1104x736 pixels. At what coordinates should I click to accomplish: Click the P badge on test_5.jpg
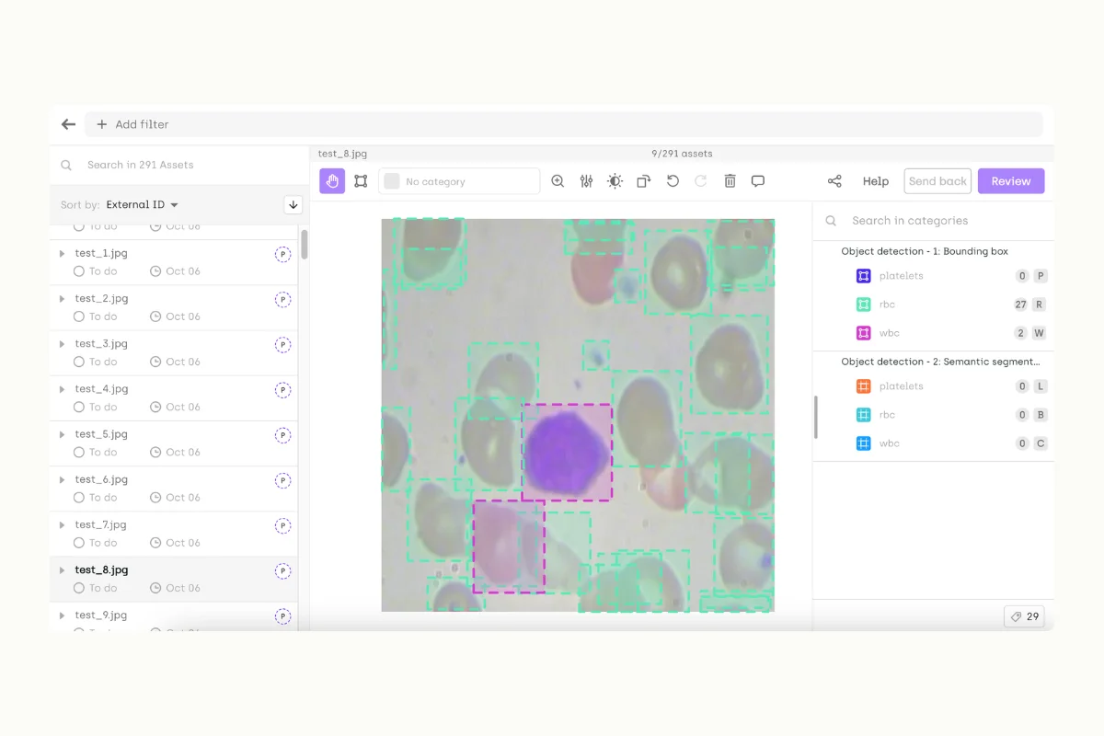[282, 435]
